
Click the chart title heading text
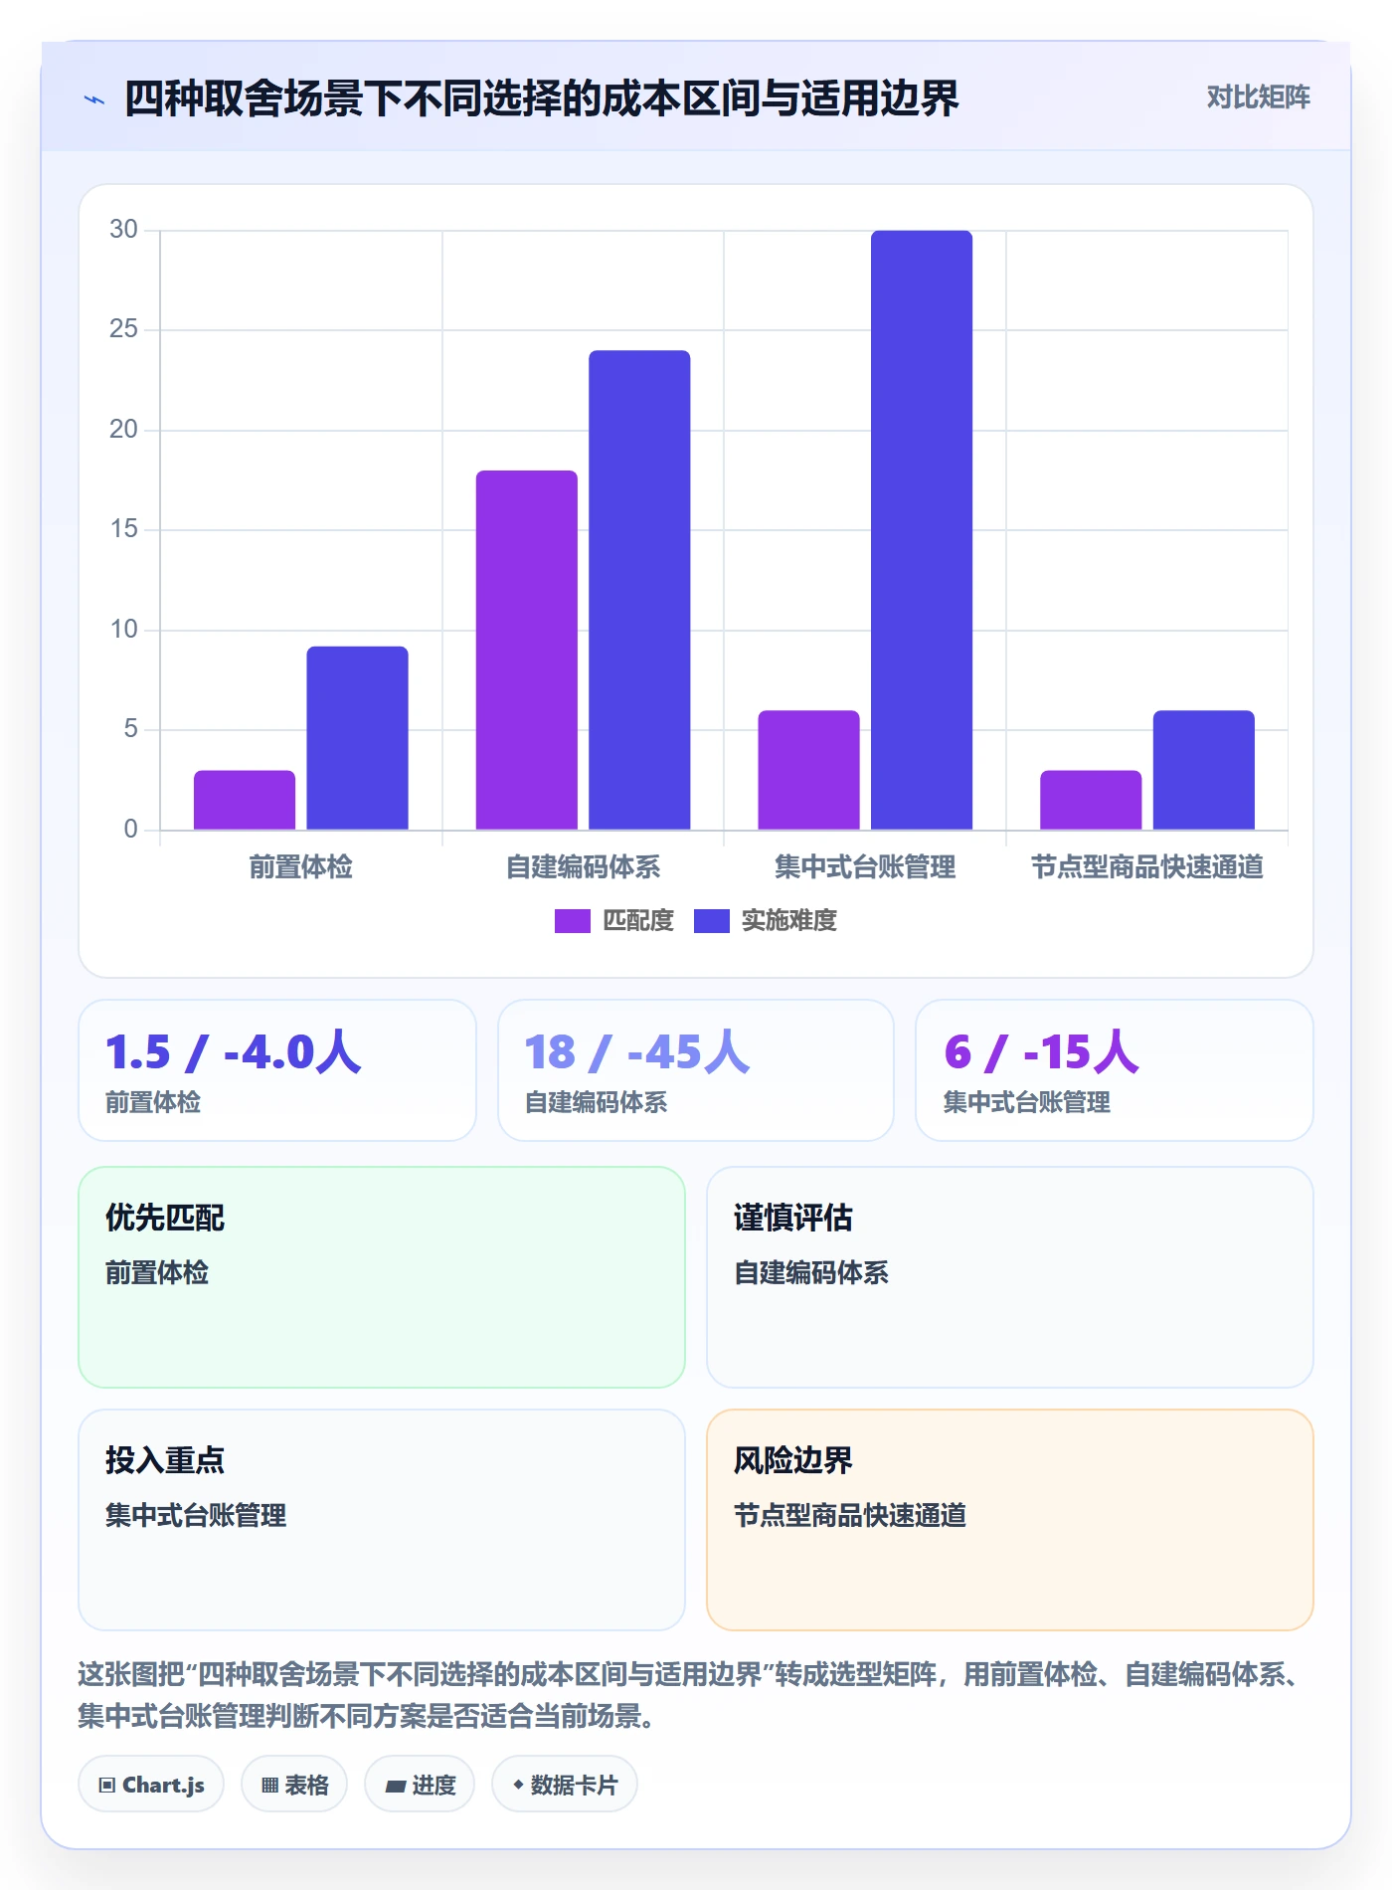[x=542, y=98]
